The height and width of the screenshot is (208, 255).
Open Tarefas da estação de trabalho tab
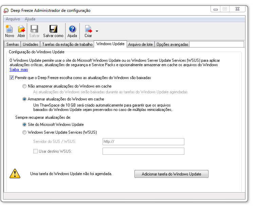[x=67, y=44]
